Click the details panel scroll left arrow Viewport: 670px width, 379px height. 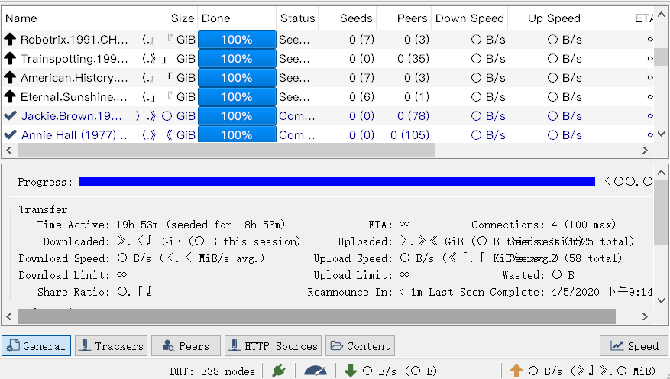pyautogui.click(x=9, y=316)
